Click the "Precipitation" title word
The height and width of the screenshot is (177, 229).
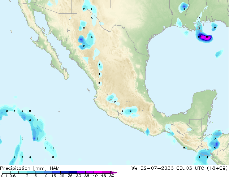pyautogui.click(x=15, y=168)
